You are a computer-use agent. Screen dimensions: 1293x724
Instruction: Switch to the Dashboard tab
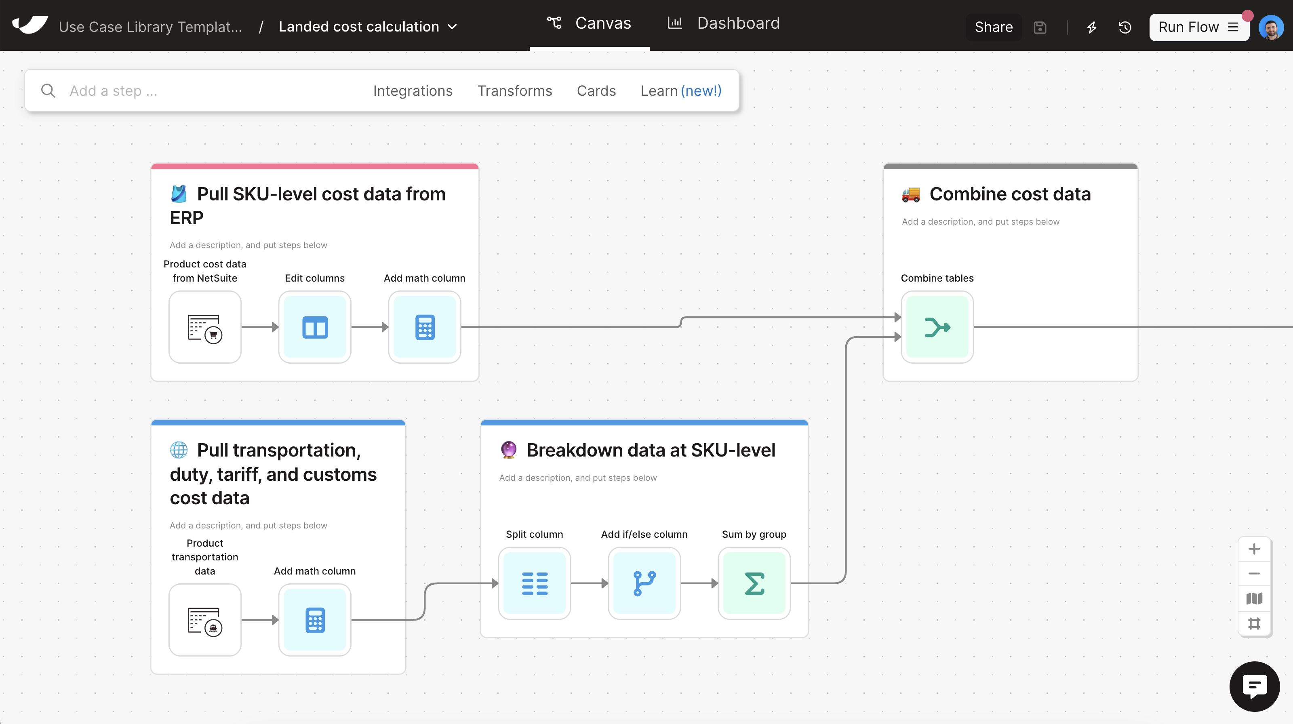(x=724, y=23)
